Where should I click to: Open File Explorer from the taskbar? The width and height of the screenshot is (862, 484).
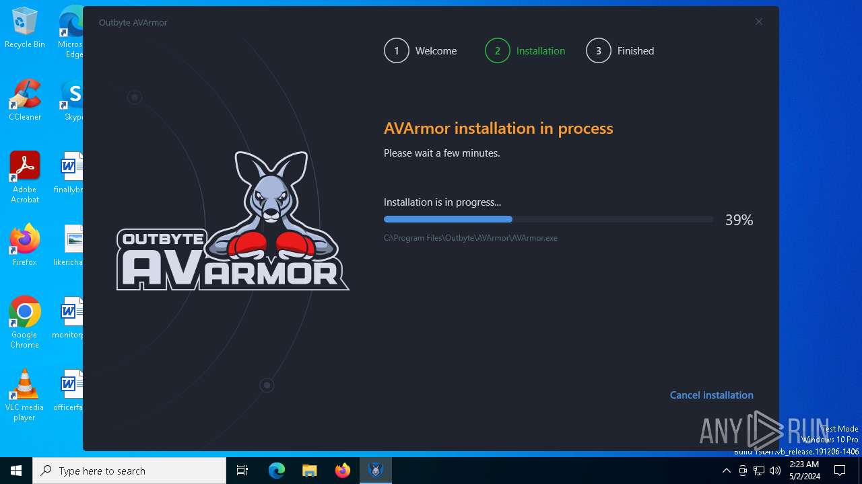pyautogui.click(x=309, y=471)
